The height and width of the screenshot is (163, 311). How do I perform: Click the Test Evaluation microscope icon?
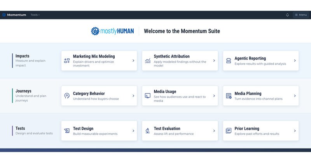[148, 131]
